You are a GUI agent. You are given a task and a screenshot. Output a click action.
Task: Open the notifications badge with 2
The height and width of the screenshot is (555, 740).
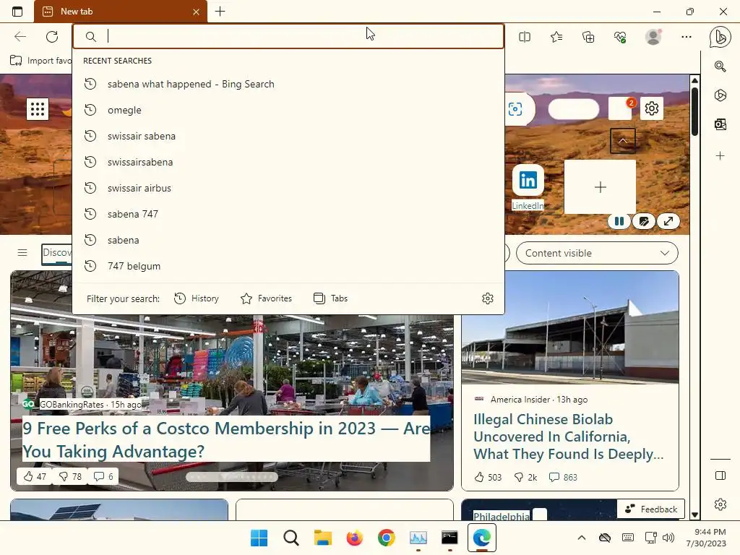coord(621,108)
